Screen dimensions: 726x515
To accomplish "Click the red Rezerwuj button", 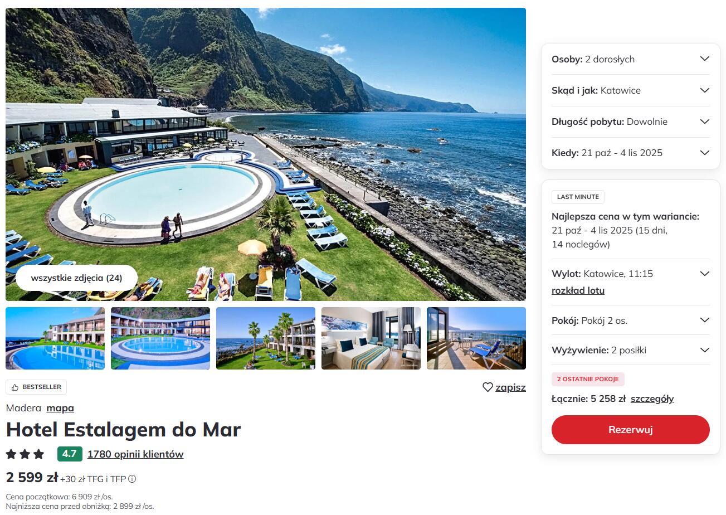I will (631, 430).
